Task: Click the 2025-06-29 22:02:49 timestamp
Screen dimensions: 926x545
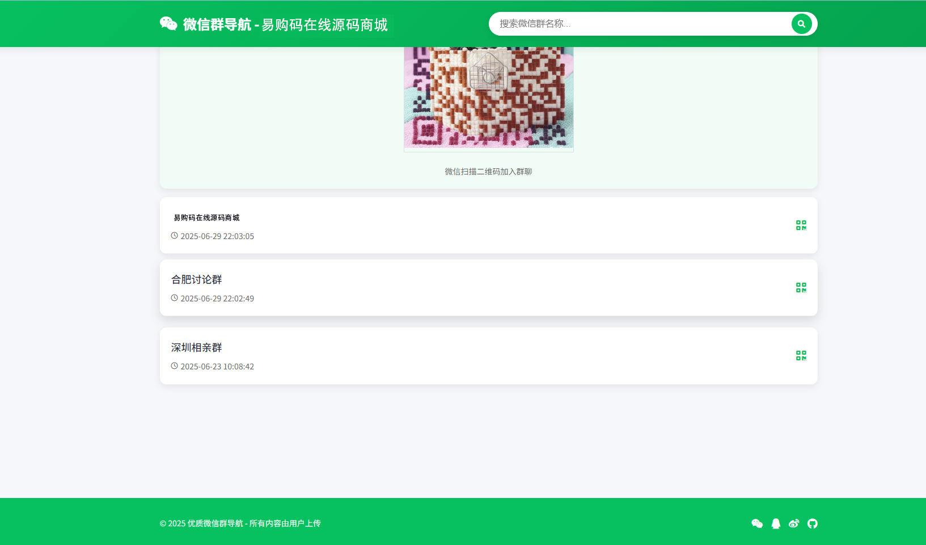Action: coord(217,299)
